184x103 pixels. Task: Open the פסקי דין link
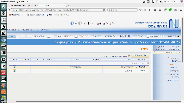[x=175, y=77]
